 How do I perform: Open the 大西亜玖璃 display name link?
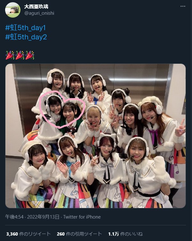pos(36,6)
